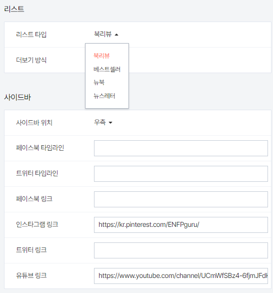273x293 pixels.
Task: Edit the 인스타그램 링크 pinterest URL field
Action: click(181, 225)
